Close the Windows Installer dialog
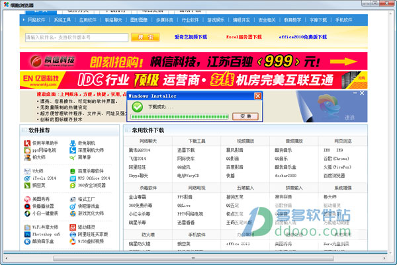397x265 pixels. 258,96
